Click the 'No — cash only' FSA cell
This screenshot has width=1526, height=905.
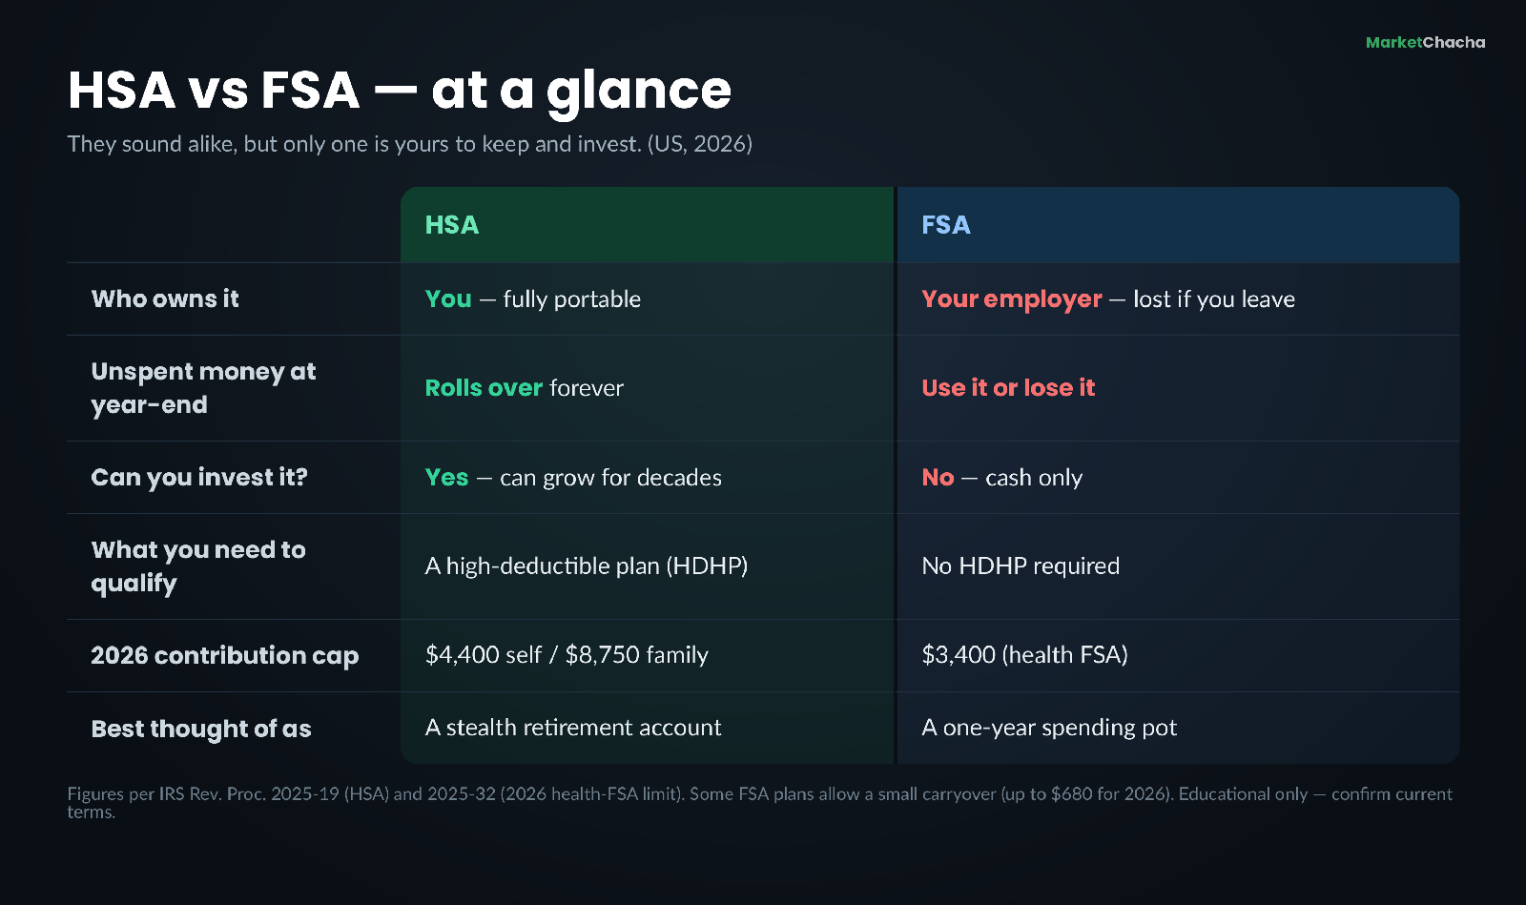pos(1002,478)
